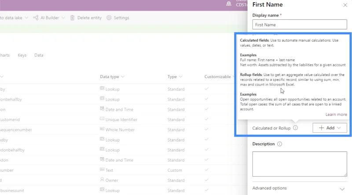Image resolution: width=352 pixels, height=195 pixels.
Task: Open Type column filter chevron
Action: (180, 77)
